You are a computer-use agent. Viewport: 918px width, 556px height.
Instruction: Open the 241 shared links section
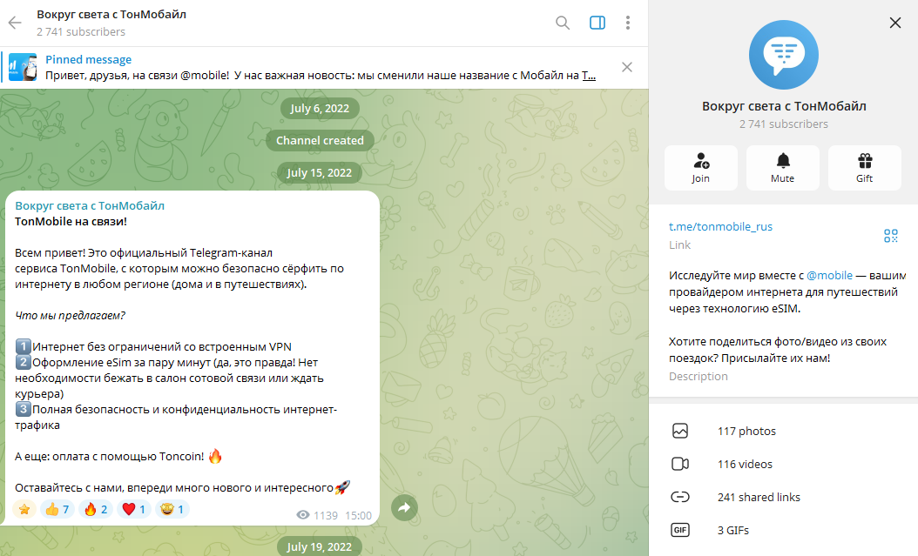[783, 498]
